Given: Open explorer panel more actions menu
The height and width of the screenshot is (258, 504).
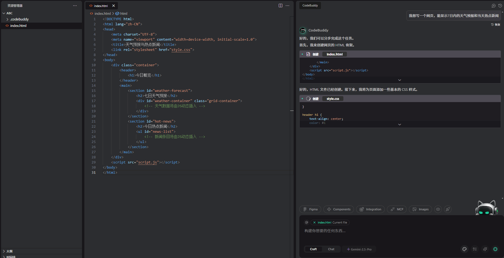Looking at the screenshot, I should [x=75, y=5].
